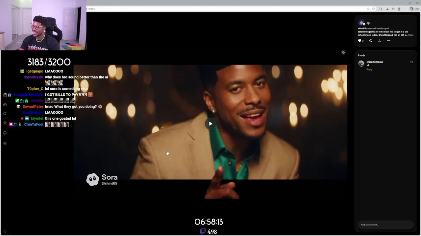This screenshot has width=421, height=236.
Task: Select stream timer '06:58:13'
Action: pyautogui.click(x=209, y=222)
